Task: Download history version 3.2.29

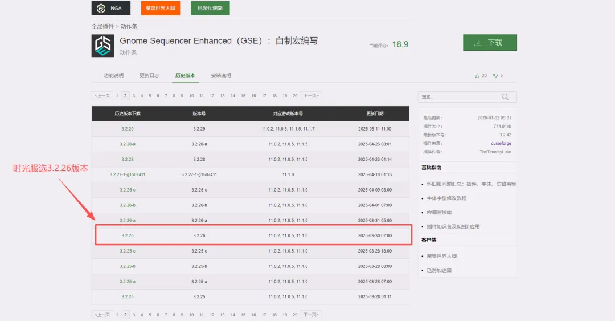Action: coord(128,129)
